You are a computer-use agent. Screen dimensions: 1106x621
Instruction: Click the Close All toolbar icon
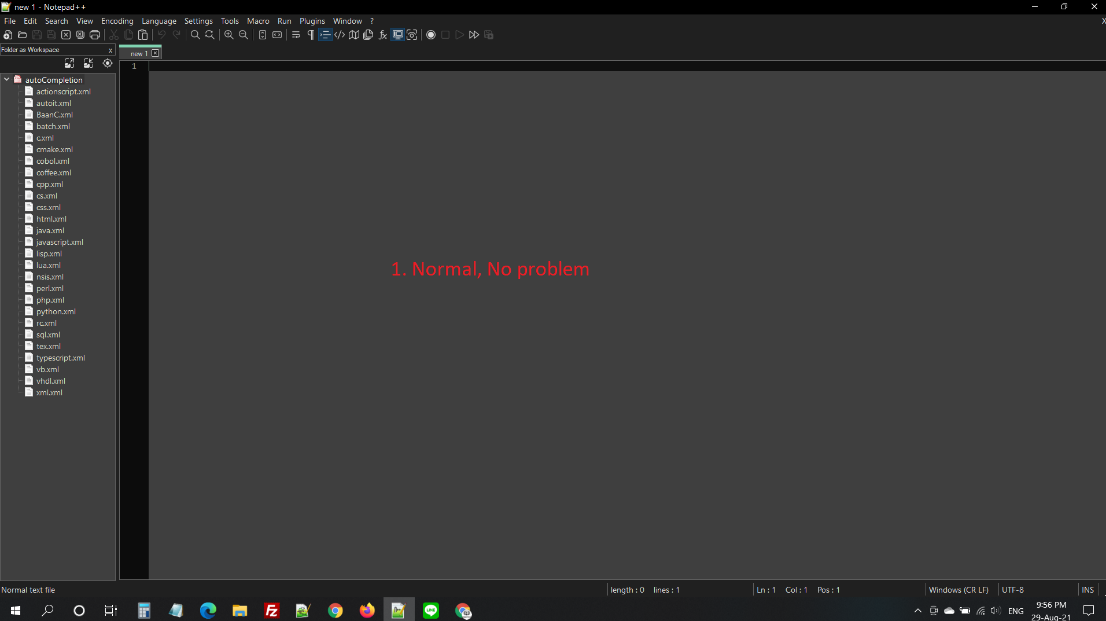click(80, 35)
